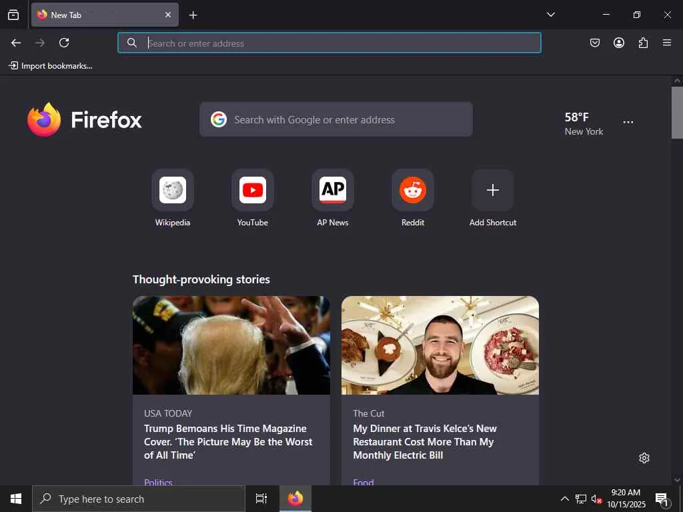Click the Firefox taskbar icon
This screenshot has width=683, height=512.
tap(295, 499)
